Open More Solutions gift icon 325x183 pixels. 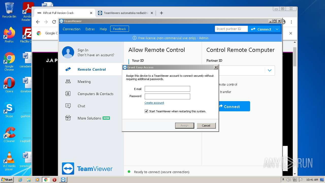click(x=68, y=118)
